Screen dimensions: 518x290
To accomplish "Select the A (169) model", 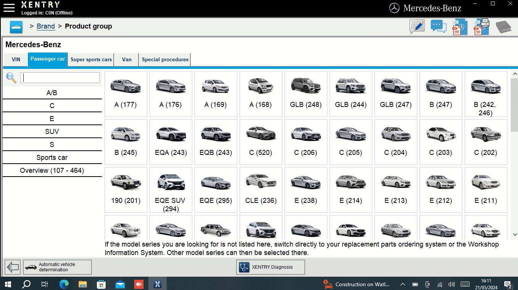I will coord(216,94).
